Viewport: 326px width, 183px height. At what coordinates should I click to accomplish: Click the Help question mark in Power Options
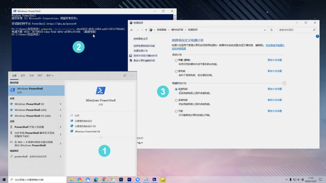click(x=317, y=36)
